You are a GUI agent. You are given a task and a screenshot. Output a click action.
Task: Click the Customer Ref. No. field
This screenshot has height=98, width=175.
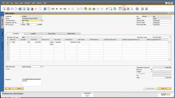tap(32, 23)
